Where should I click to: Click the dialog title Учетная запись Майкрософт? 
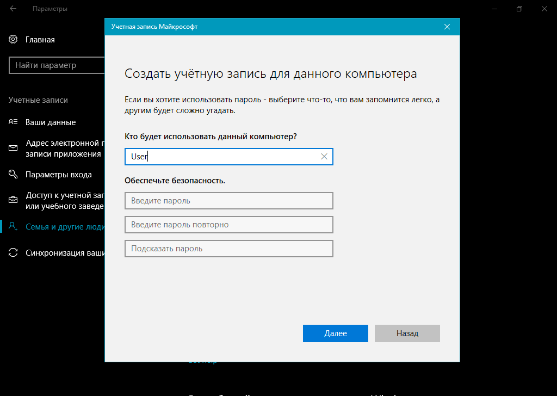(x=154, y=27)
